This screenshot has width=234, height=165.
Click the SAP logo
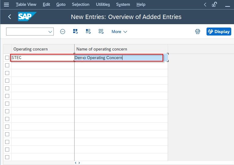click(x=27, y=17)
